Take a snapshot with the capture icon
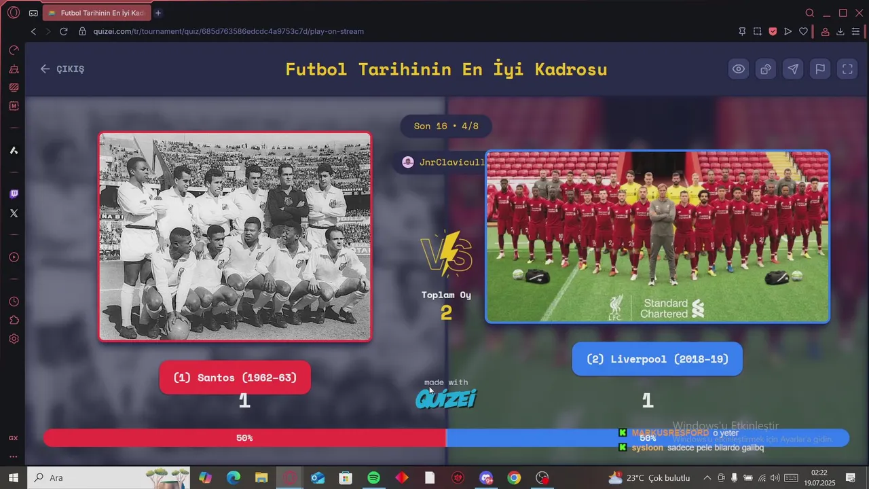The width and height of the screenshot is (869, 489). 758,31
